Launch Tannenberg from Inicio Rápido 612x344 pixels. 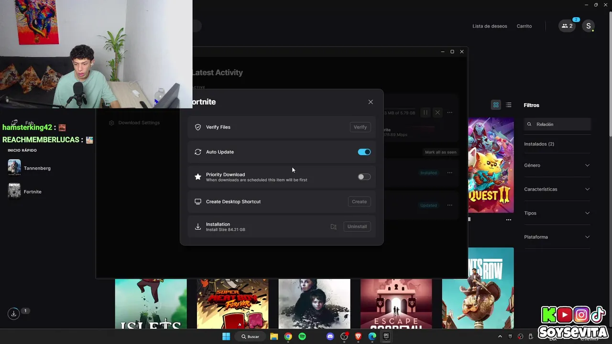point(29,168)
